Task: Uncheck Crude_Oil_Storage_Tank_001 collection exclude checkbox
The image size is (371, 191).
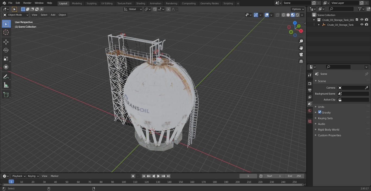Action: [357, 20]
